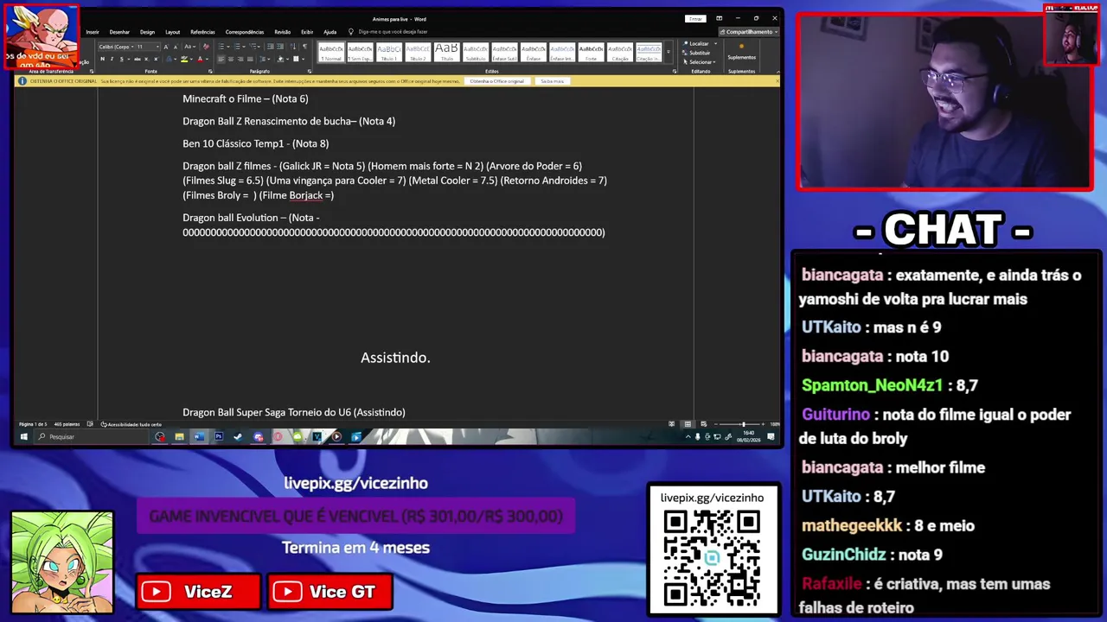
Task: Click the Vice GT YouTube button
Action: [330, 592]
